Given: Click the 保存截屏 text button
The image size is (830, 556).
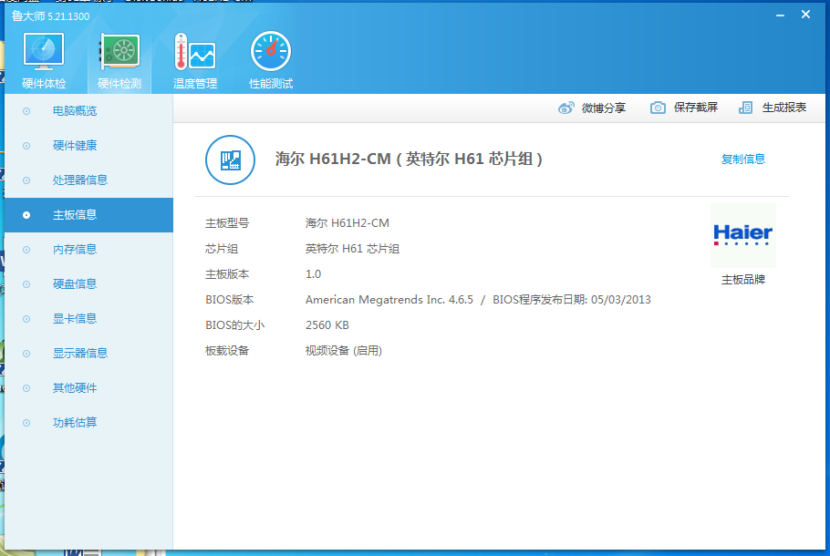Looking at the screenshot, I should click(x=696, y=108).
